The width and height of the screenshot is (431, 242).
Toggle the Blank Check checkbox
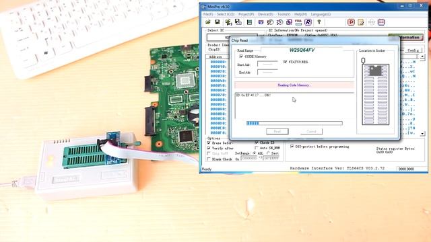click(209, 159)
